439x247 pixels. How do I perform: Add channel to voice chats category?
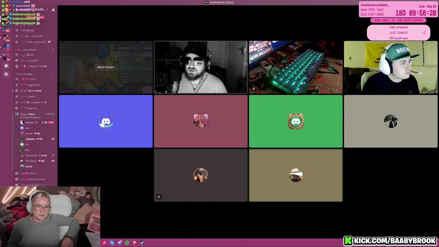tap(53, 50)
